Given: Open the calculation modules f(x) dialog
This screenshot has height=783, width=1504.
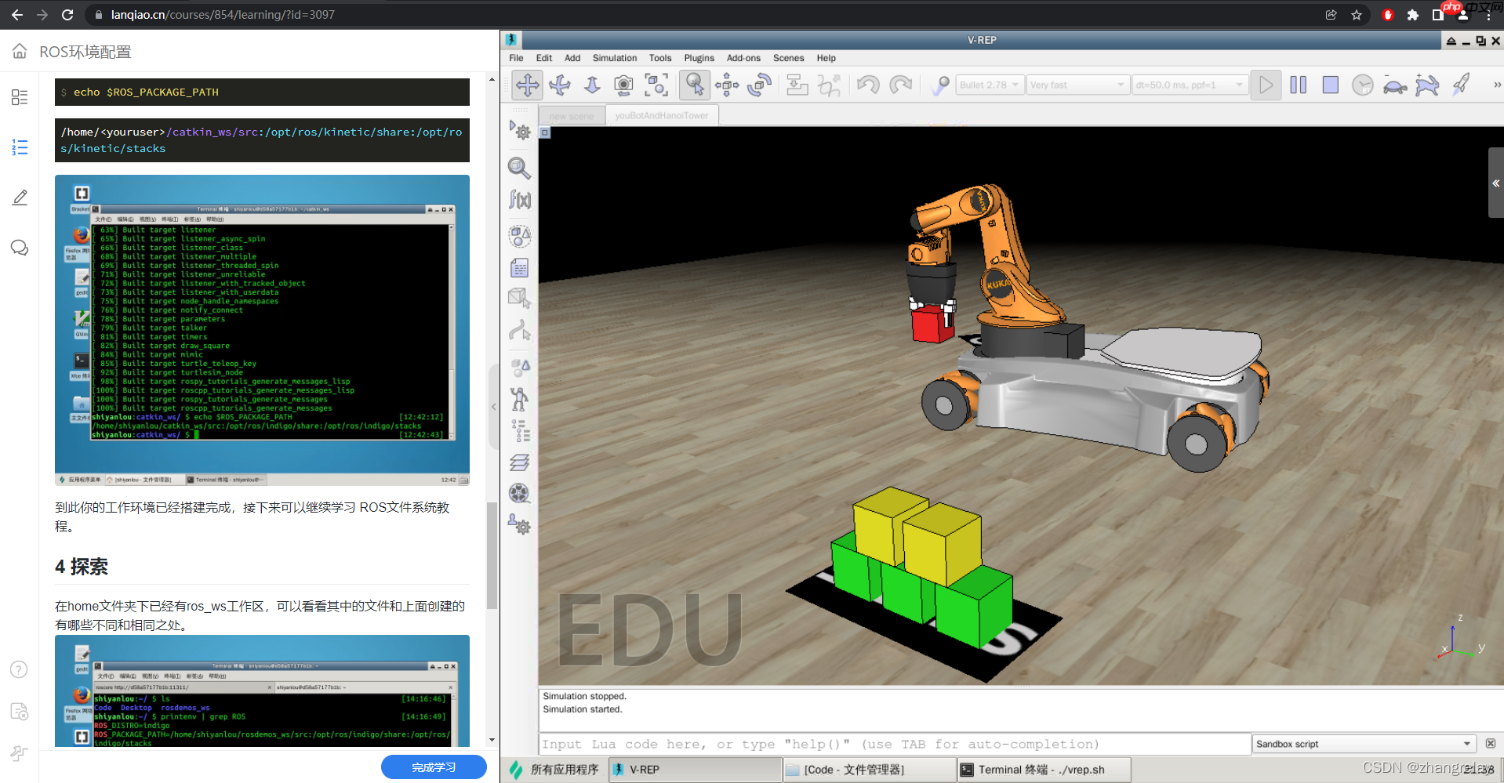Looking at the screenshot, I should pos(520,200).
